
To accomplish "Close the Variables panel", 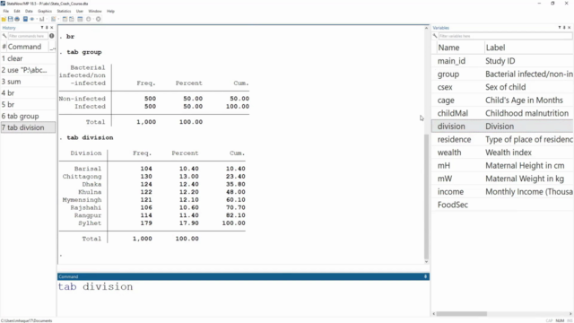I will click(x=570, y=28).
